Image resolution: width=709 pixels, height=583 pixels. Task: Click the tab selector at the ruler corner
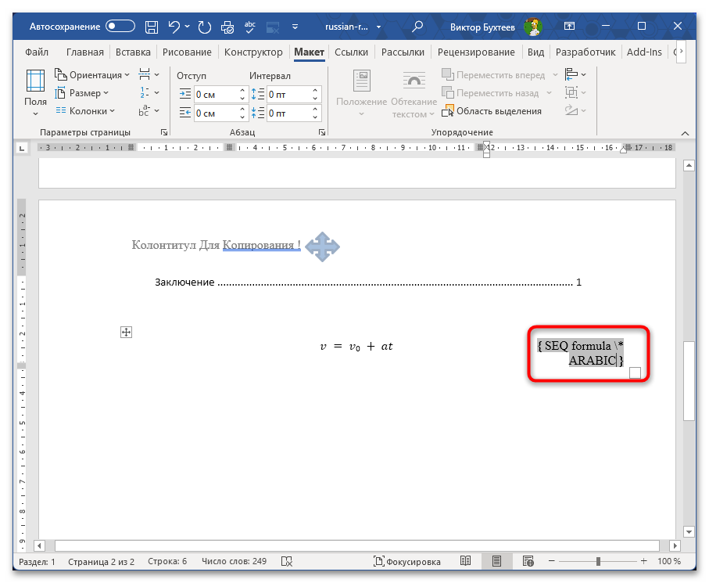point(22,148)
